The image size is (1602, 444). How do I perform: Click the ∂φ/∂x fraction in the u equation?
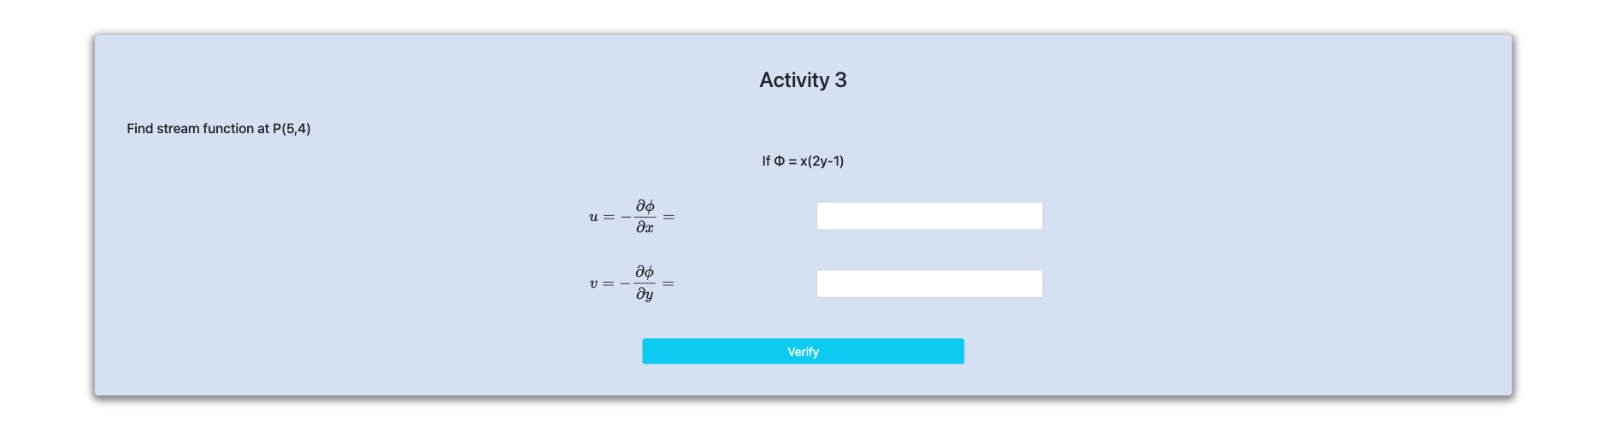645,217
